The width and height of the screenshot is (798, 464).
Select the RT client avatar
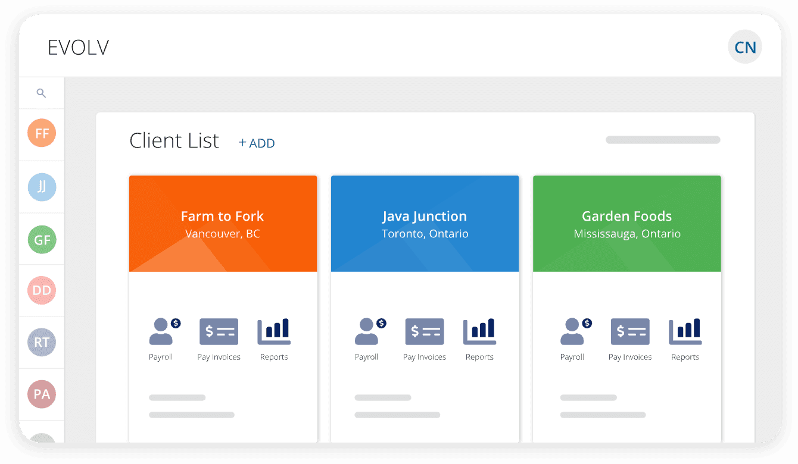(41, 342)
